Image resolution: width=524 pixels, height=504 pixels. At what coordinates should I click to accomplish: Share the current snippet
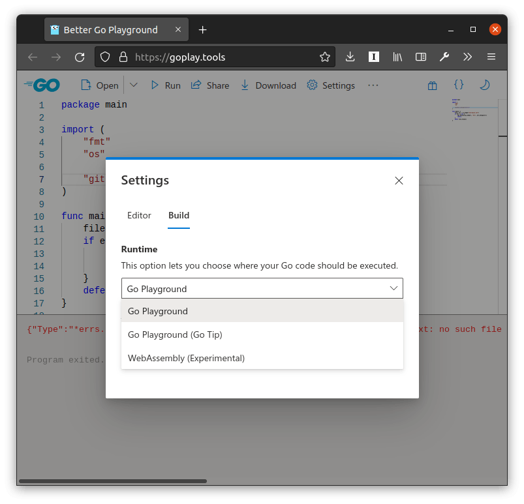pos(210,85)
